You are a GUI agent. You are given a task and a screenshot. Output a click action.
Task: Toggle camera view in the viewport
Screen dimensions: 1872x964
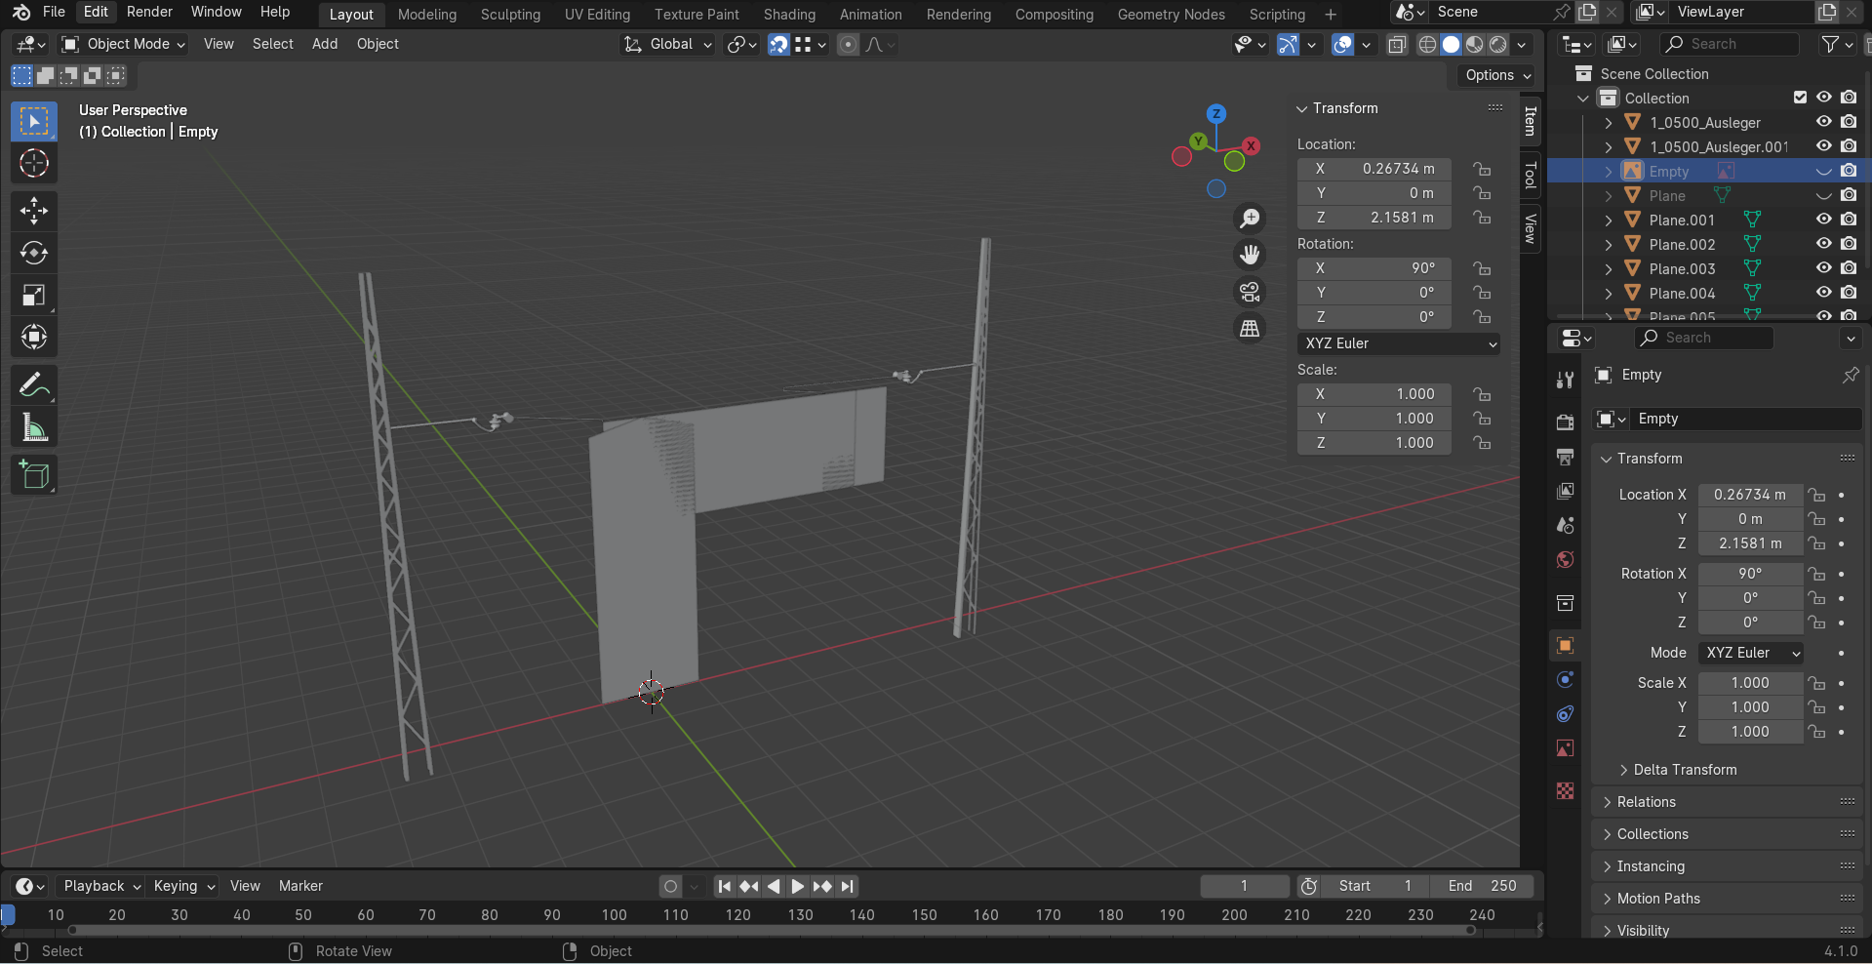point(1250,292)
